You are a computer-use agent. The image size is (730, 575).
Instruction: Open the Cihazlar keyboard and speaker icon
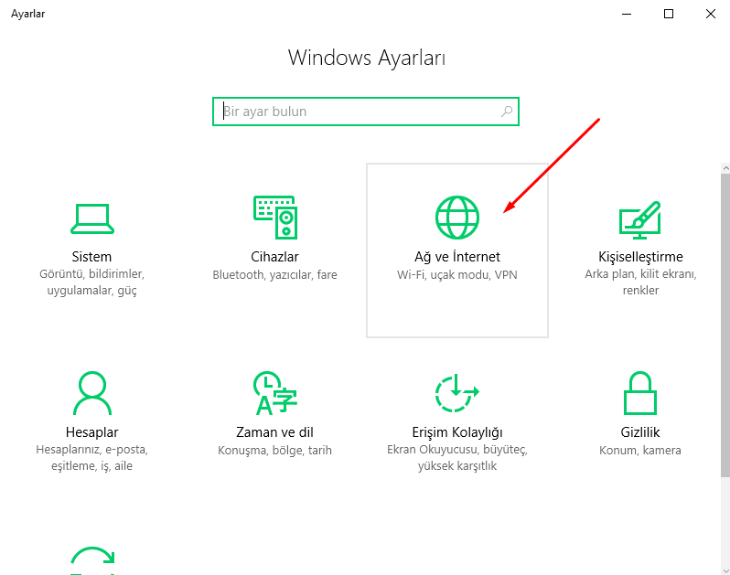click(x=275, y=218)
